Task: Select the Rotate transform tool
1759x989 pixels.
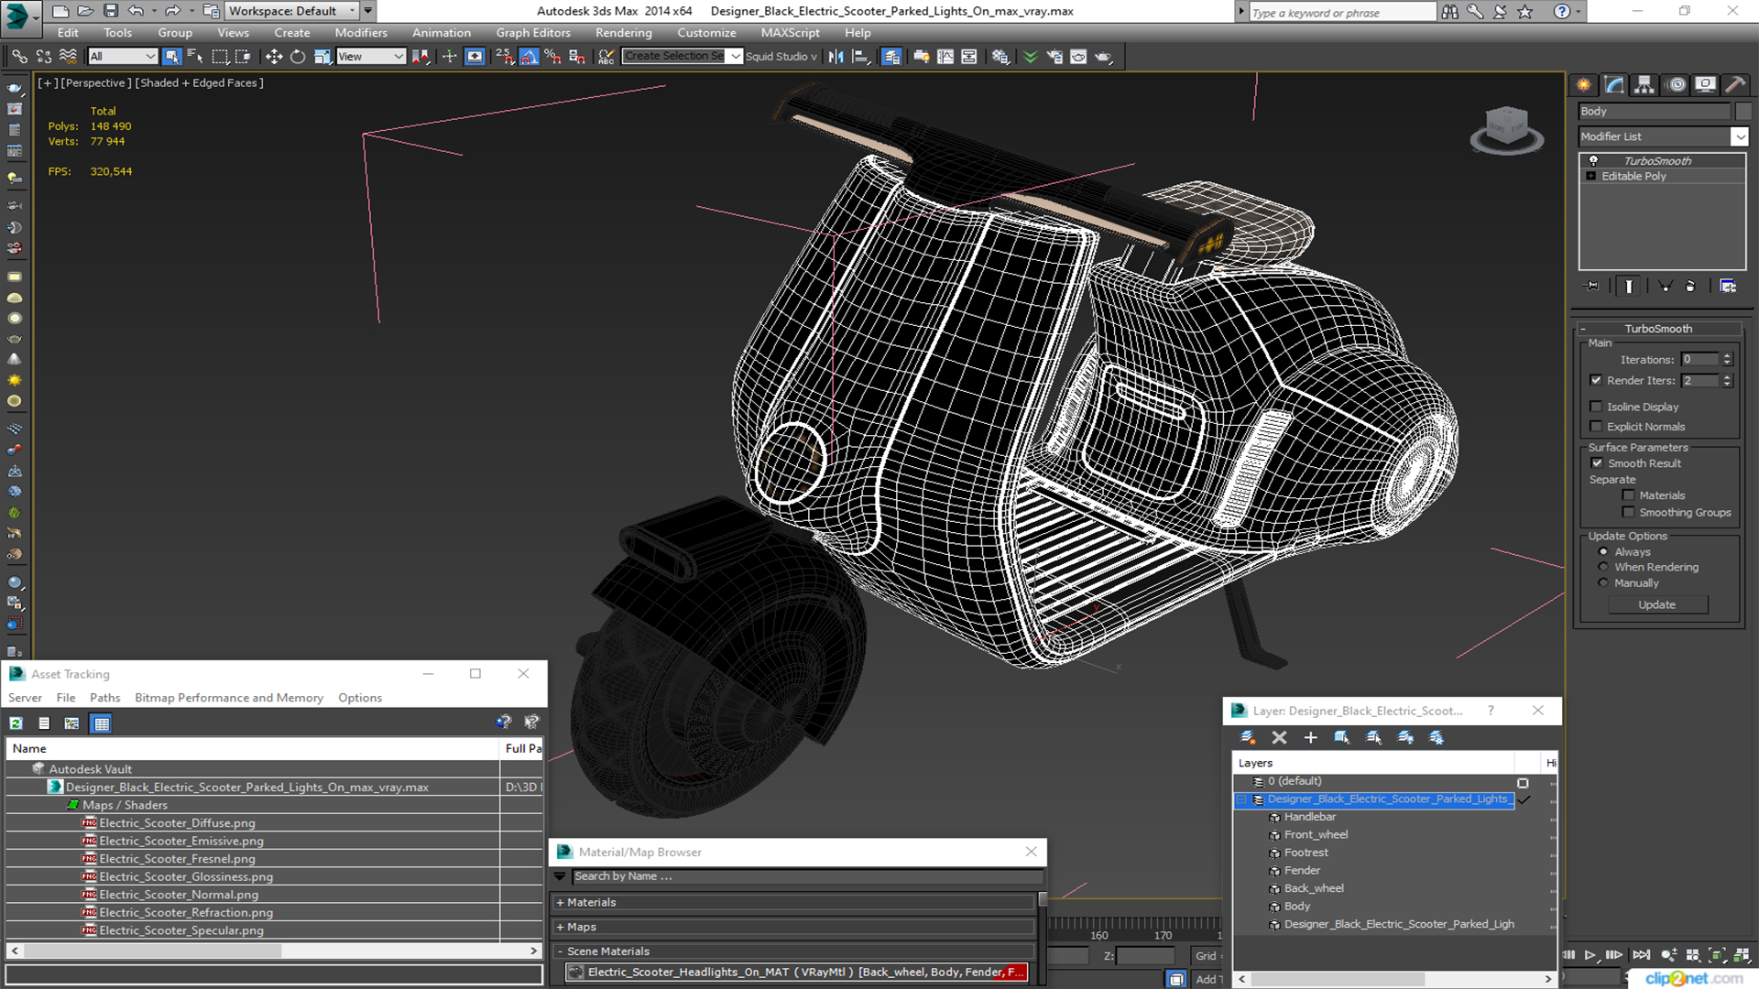Action: pyautogui.click(x=298, y=57)
